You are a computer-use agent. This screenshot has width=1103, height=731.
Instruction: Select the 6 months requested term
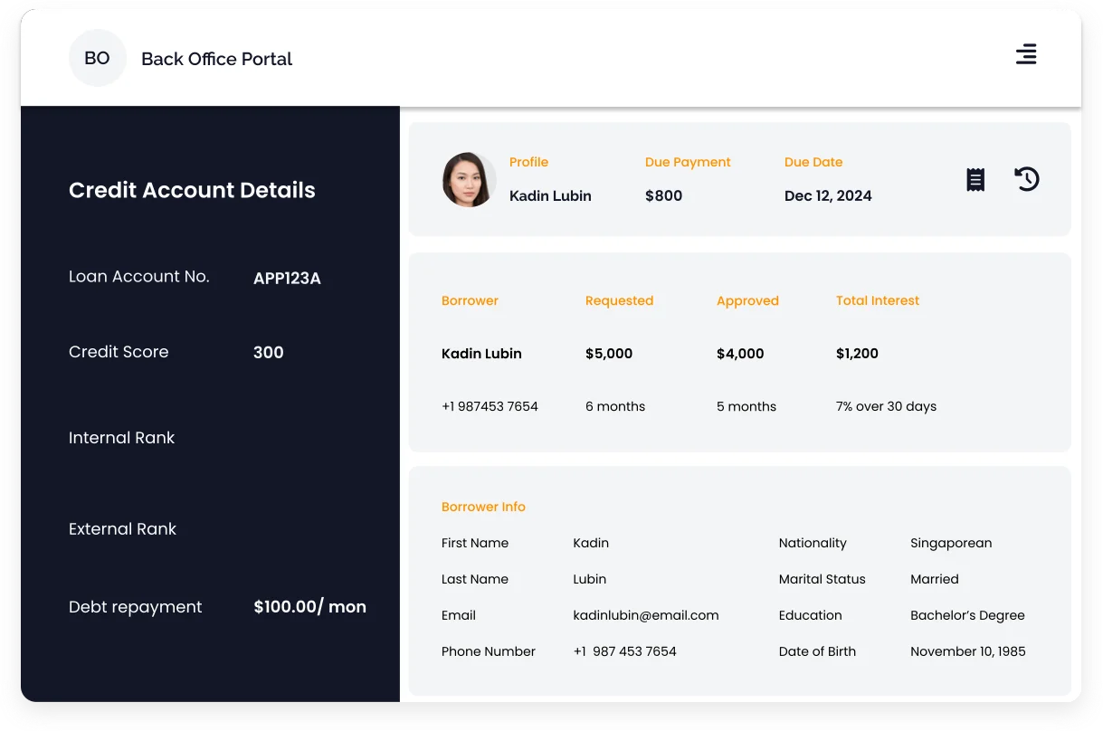point(615,406)
